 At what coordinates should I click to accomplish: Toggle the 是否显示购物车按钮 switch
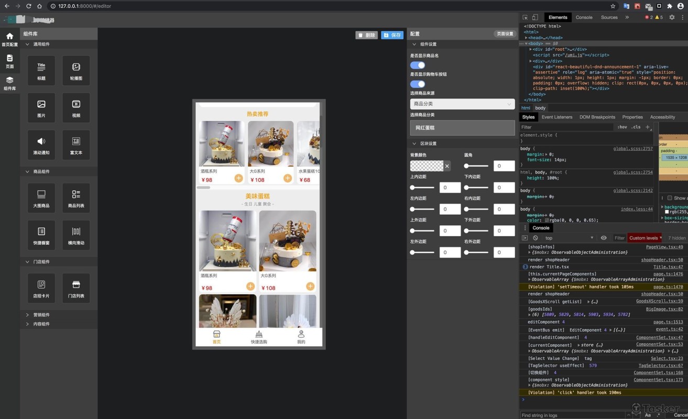[x=418, y=84]
